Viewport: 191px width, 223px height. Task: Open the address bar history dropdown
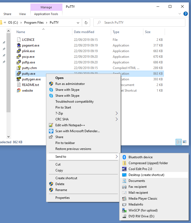[78, 23]
